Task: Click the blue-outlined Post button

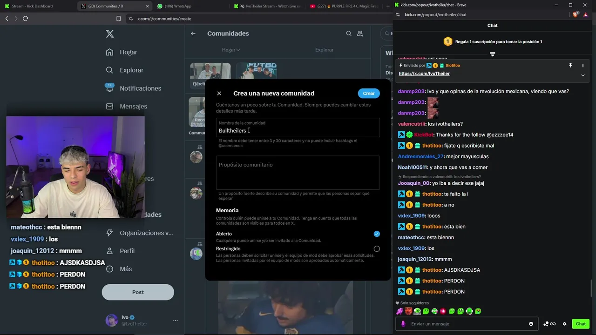Action: coord(138,292)
